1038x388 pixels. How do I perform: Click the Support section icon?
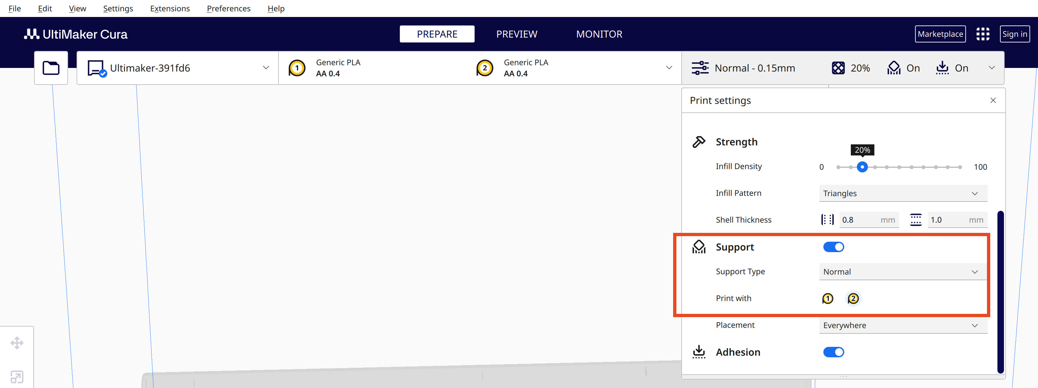(699, 247)
